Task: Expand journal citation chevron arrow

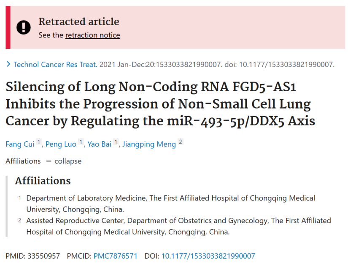Action: click(8, 64)
